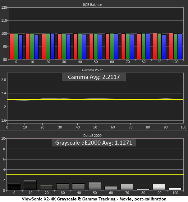The image size is (188, 202).
Task: Select the DeltaE bar at 70 percent
Action: click(x=127, y=187)
